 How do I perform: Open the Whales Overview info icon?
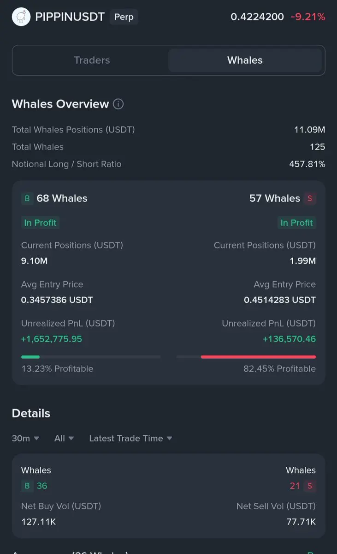coord(118,104)
